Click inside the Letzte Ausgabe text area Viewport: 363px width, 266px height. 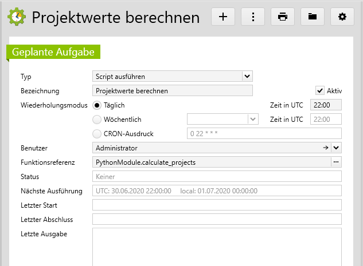[217, 246]
